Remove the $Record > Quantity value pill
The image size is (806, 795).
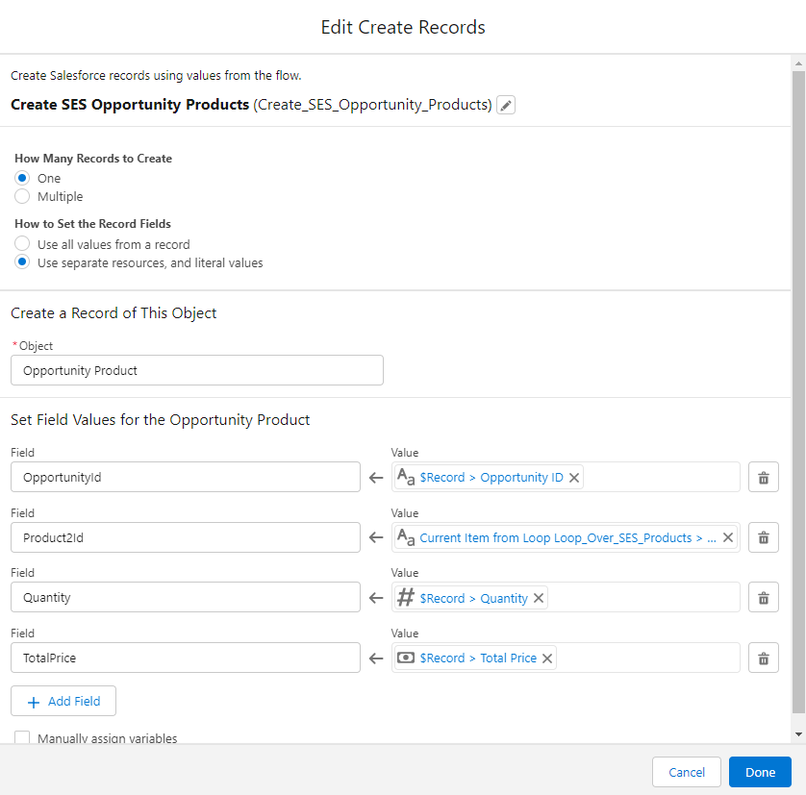tap(539, 598)
